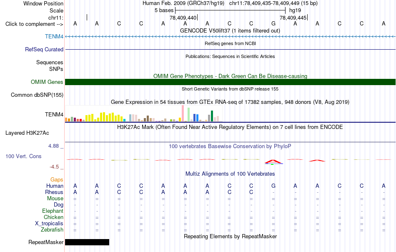Select the G base in the chr11 sequence row

273,23
